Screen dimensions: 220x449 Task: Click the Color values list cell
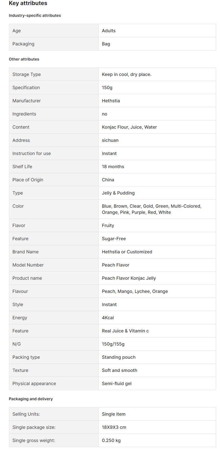coord(157,209)
